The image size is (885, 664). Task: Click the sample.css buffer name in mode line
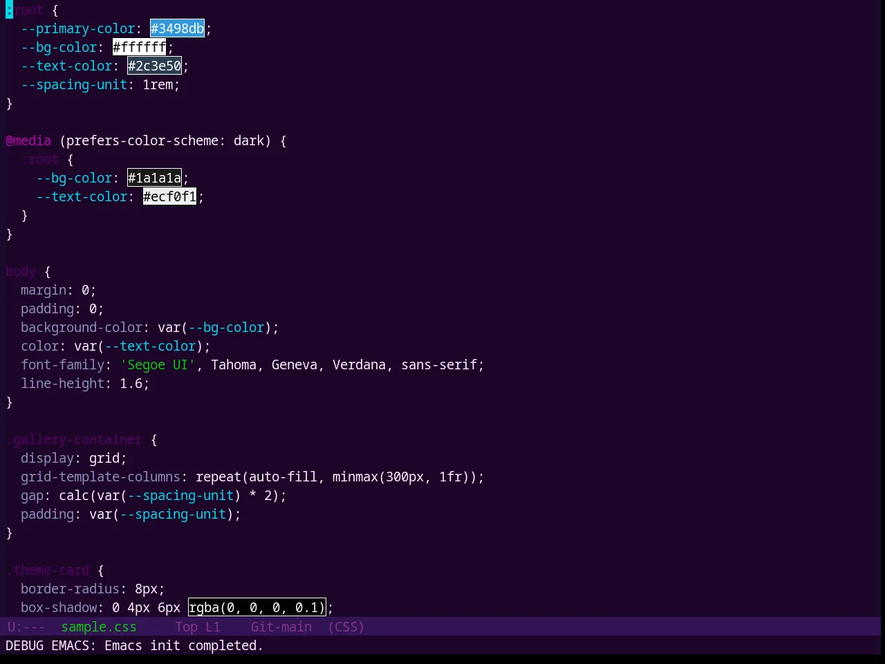pyautogui.click(x=99, y=627)
